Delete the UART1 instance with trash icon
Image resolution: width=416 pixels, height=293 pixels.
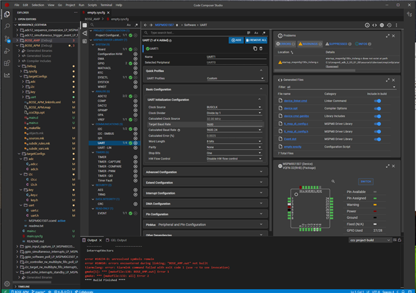pos(261,49)
